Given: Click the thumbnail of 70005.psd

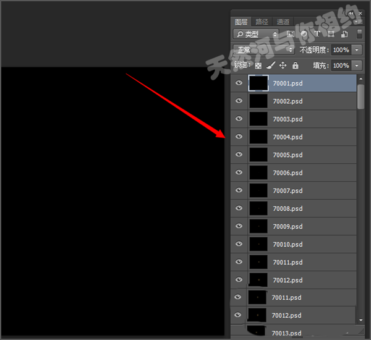Looking at the screenshot, I should (x=258, y=155).
